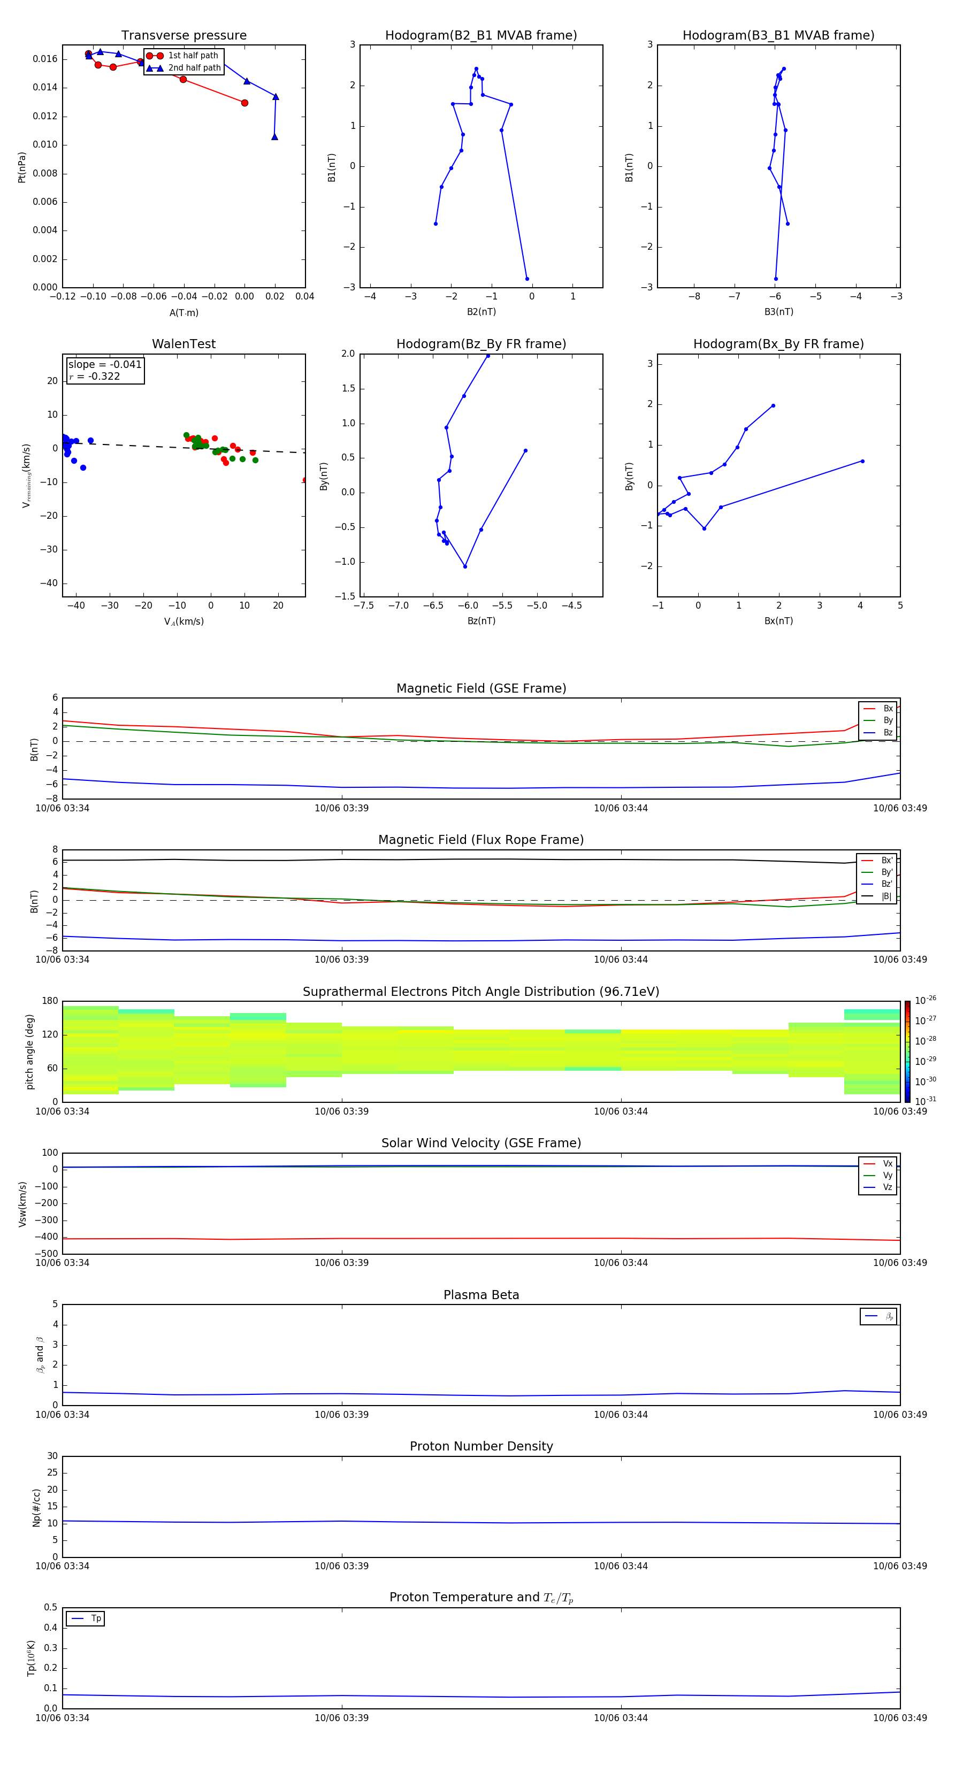Click "10/06 03:34" tick under Proton Number Density plot

click(x=63, y=1566)
